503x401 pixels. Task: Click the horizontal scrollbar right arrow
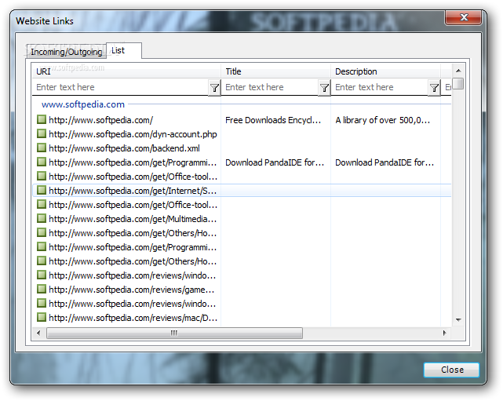(x=445, y=333)
